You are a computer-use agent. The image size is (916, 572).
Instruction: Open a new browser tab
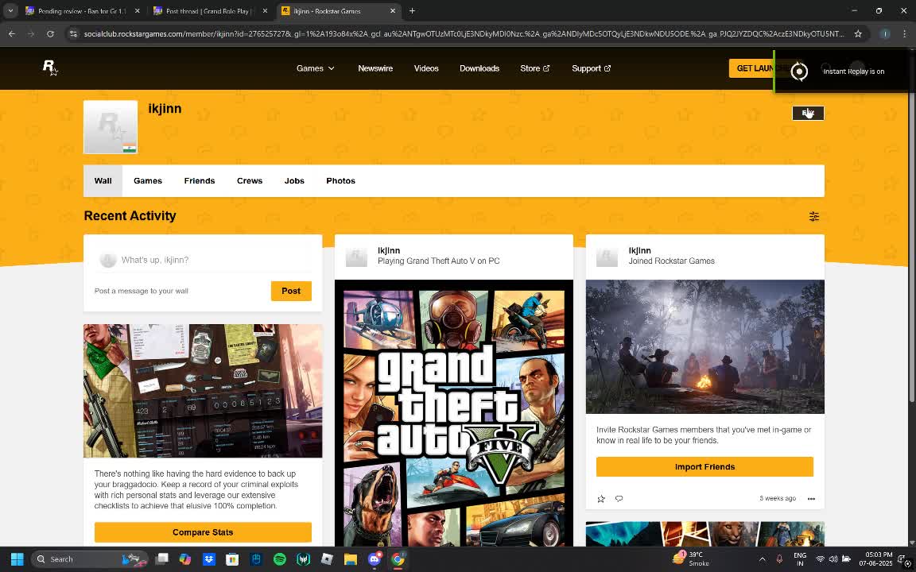412,10
